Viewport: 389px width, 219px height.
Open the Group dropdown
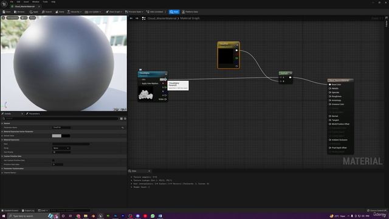point(61,148)
